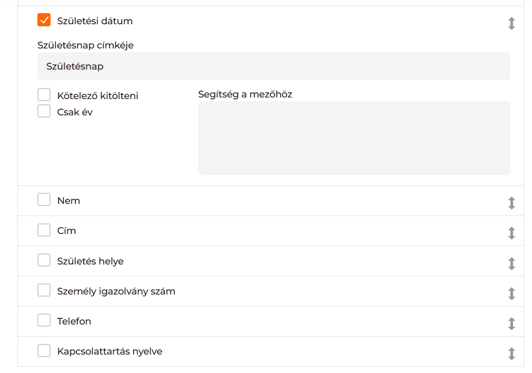Click reorder handle for Személy igazolvány szám
Image resolution: width=532 pixels, height=373 pixels.
[511, 293]
